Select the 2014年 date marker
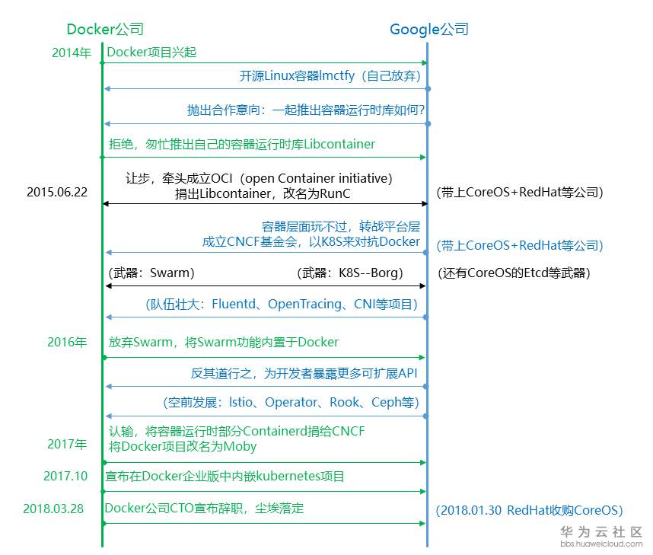The image size is (653, 555). [71, 53]
